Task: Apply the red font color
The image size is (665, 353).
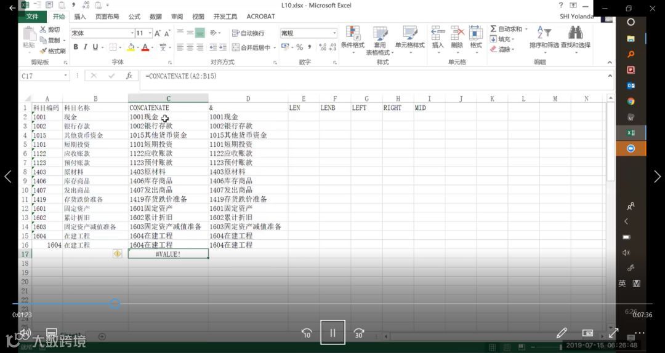Action: [145, 47]
